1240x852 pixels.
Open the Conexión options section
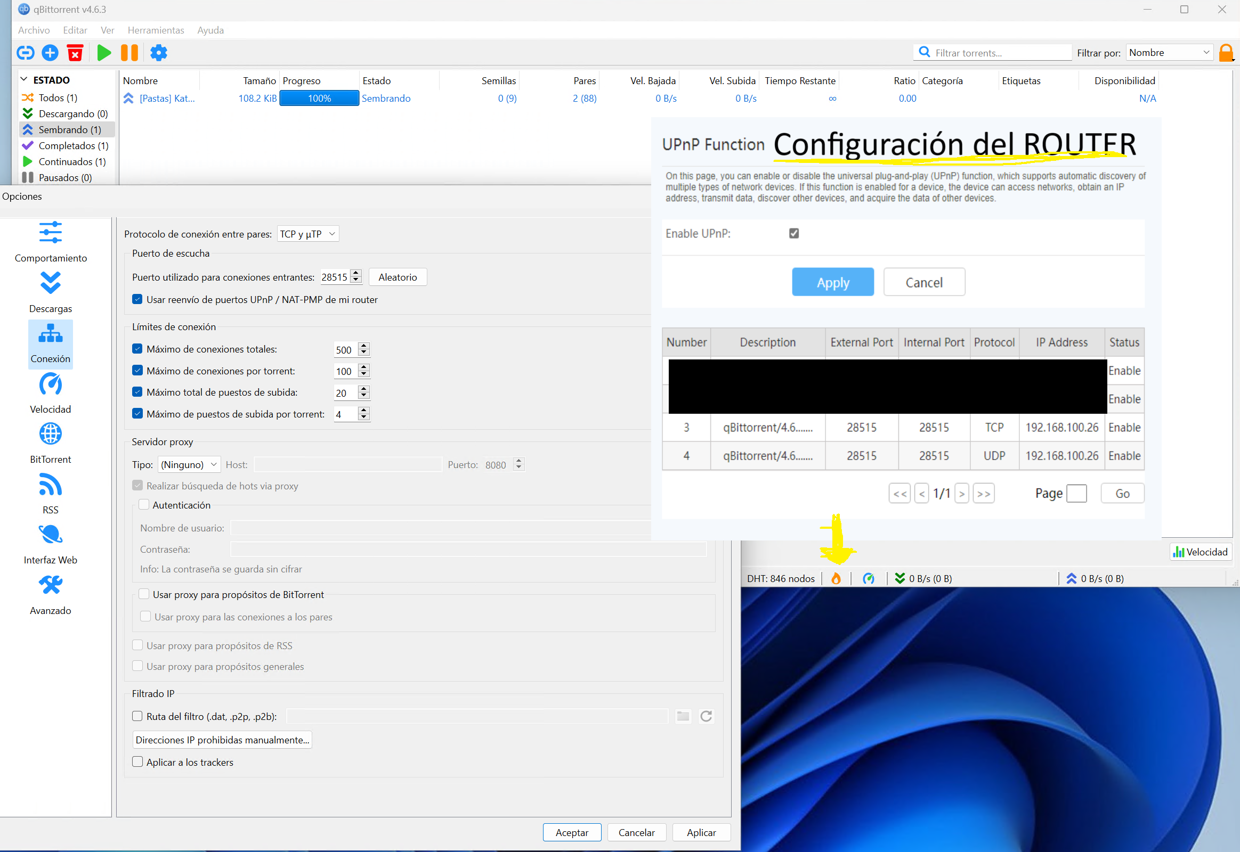(x=50, y=344)
